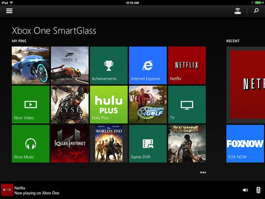
Task: Open the Killer Instinct tile
Action: coord(70,143)
